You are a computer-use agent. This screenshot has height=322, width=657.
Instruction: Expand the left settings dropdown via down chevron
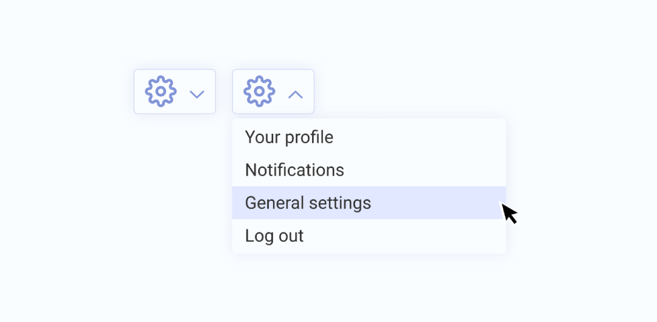[x=197, y=94]
